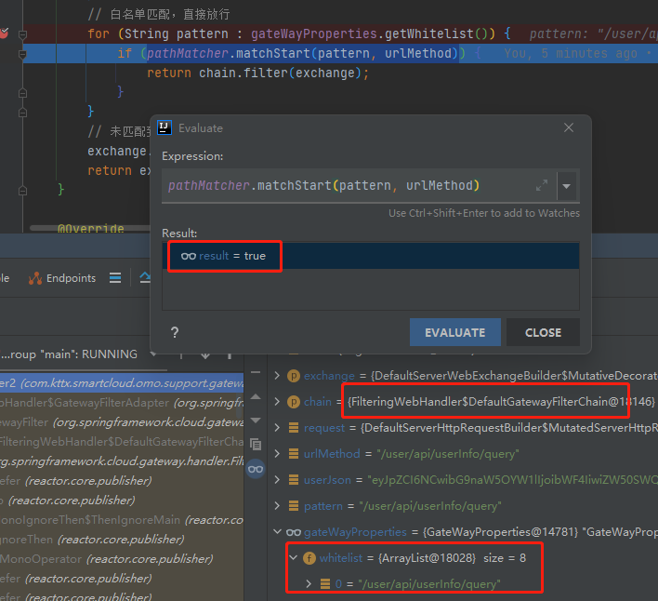658x601 pixels.
Task: Expand whitelist element 0
Action: [x=309, y=583]
